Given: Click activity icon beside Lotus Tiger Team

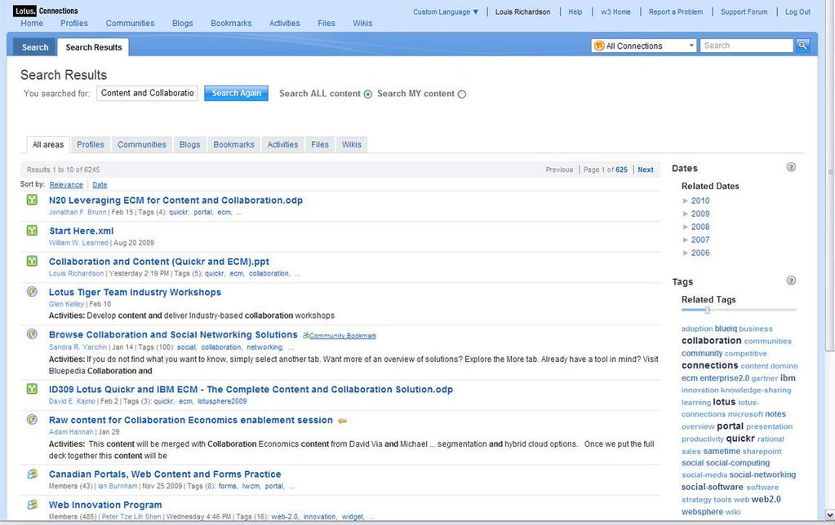Looking at the screenshot, I should [x=32, y=292].
